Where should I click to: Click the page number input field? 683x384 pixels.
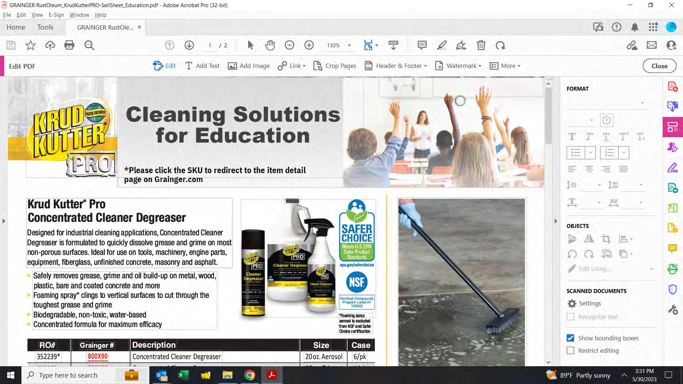(x=210, y=45)
